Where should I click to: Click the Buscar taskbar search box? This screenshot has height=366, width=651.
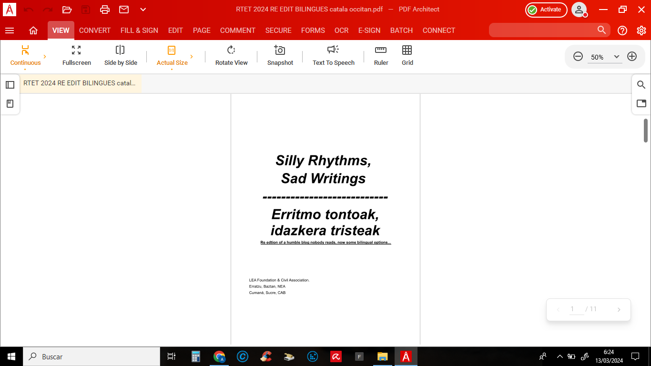point(92,356)
